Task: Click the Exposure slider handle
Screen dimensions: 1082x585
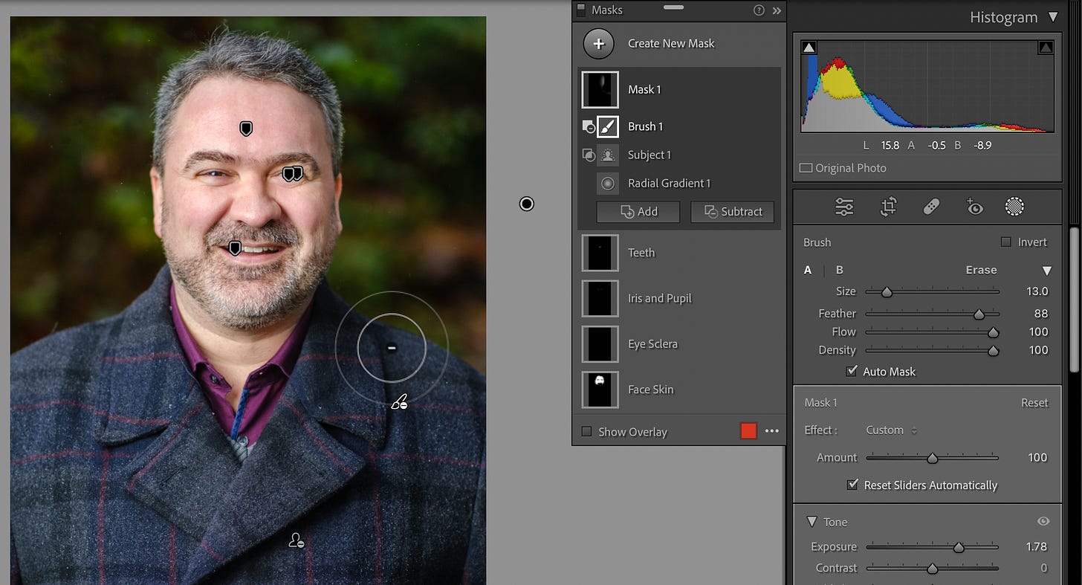Action: click(x=959, y=548)
